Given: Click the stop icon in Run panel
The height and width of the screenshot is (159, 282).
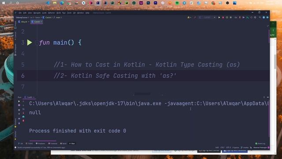Looking at the screenshot, I should point(19,110).
